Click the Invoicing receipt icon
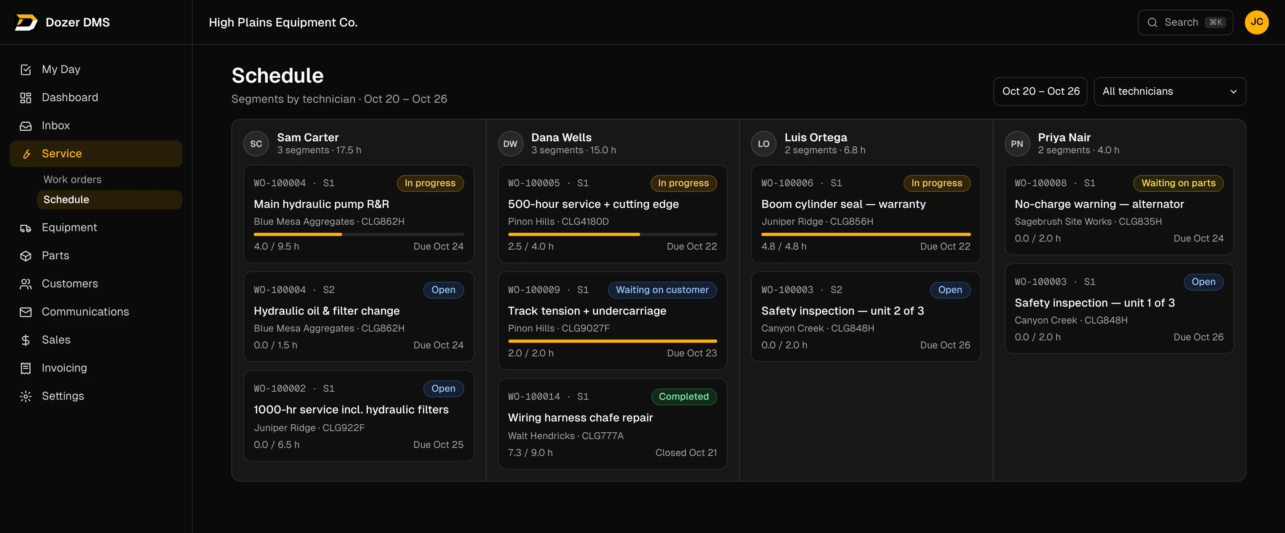Viewport: 1285px width, 533px height. (25, 368)
